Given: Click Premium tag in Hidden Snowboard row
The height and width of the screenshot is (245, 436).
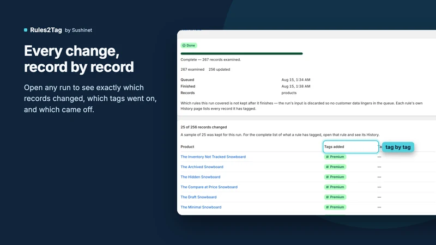Looking at the screenshot, I should click(x=335, y=177).
